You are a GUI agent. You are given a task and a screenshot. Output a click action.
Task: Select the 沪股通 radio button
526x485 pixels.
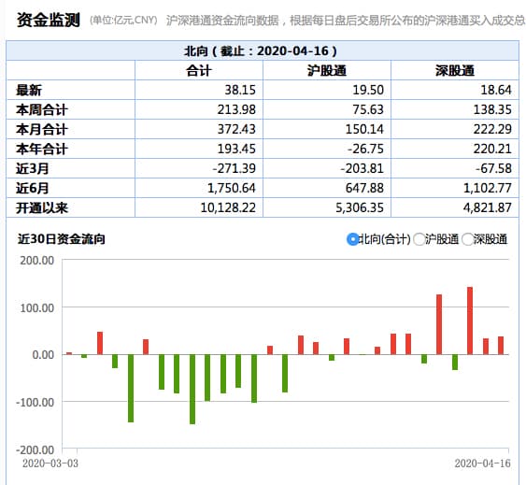click(419, 239)
